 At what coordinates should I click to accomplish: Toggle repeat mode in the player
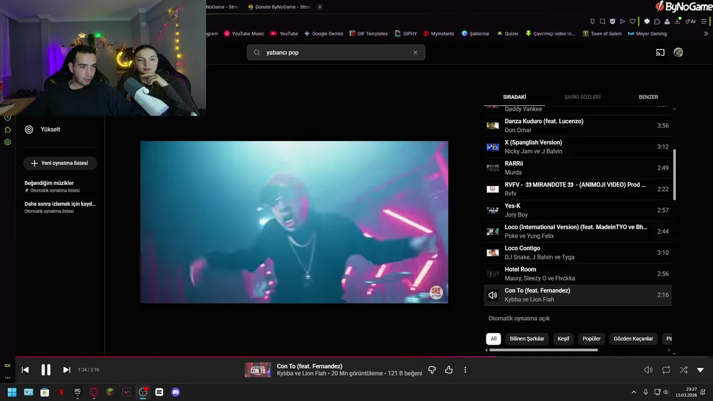coord(666,370)
